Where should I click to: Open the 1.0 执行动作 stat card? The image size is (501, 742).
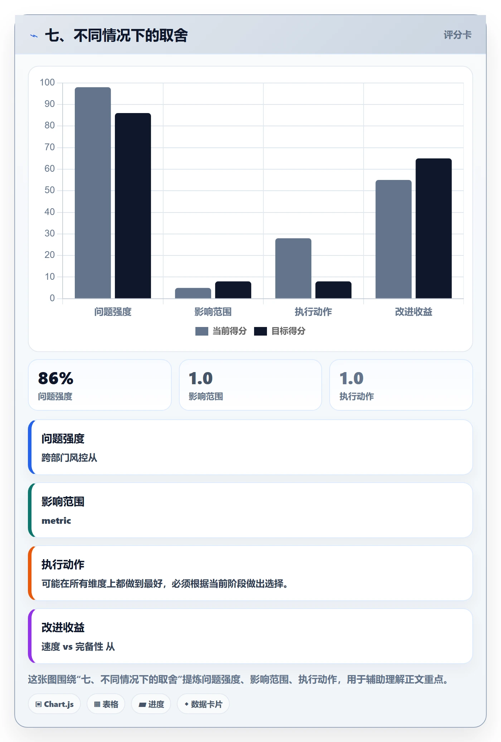pos(401,385)
